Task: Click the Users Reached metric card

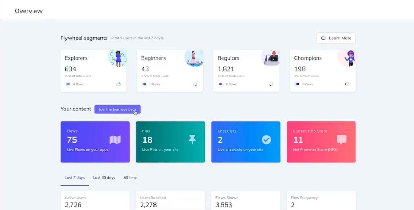Action: (170, 201)
